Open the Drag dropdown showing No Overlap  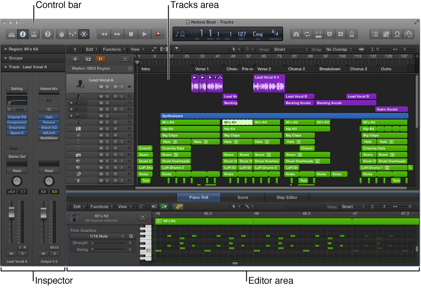click(x=336, y=49)
